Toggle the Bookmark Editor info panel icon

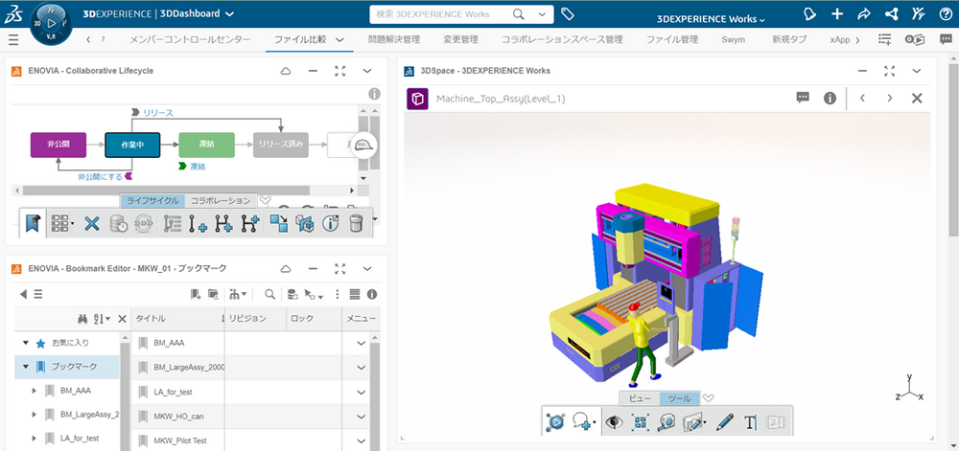pyautogui.click(x=372, y=294)
